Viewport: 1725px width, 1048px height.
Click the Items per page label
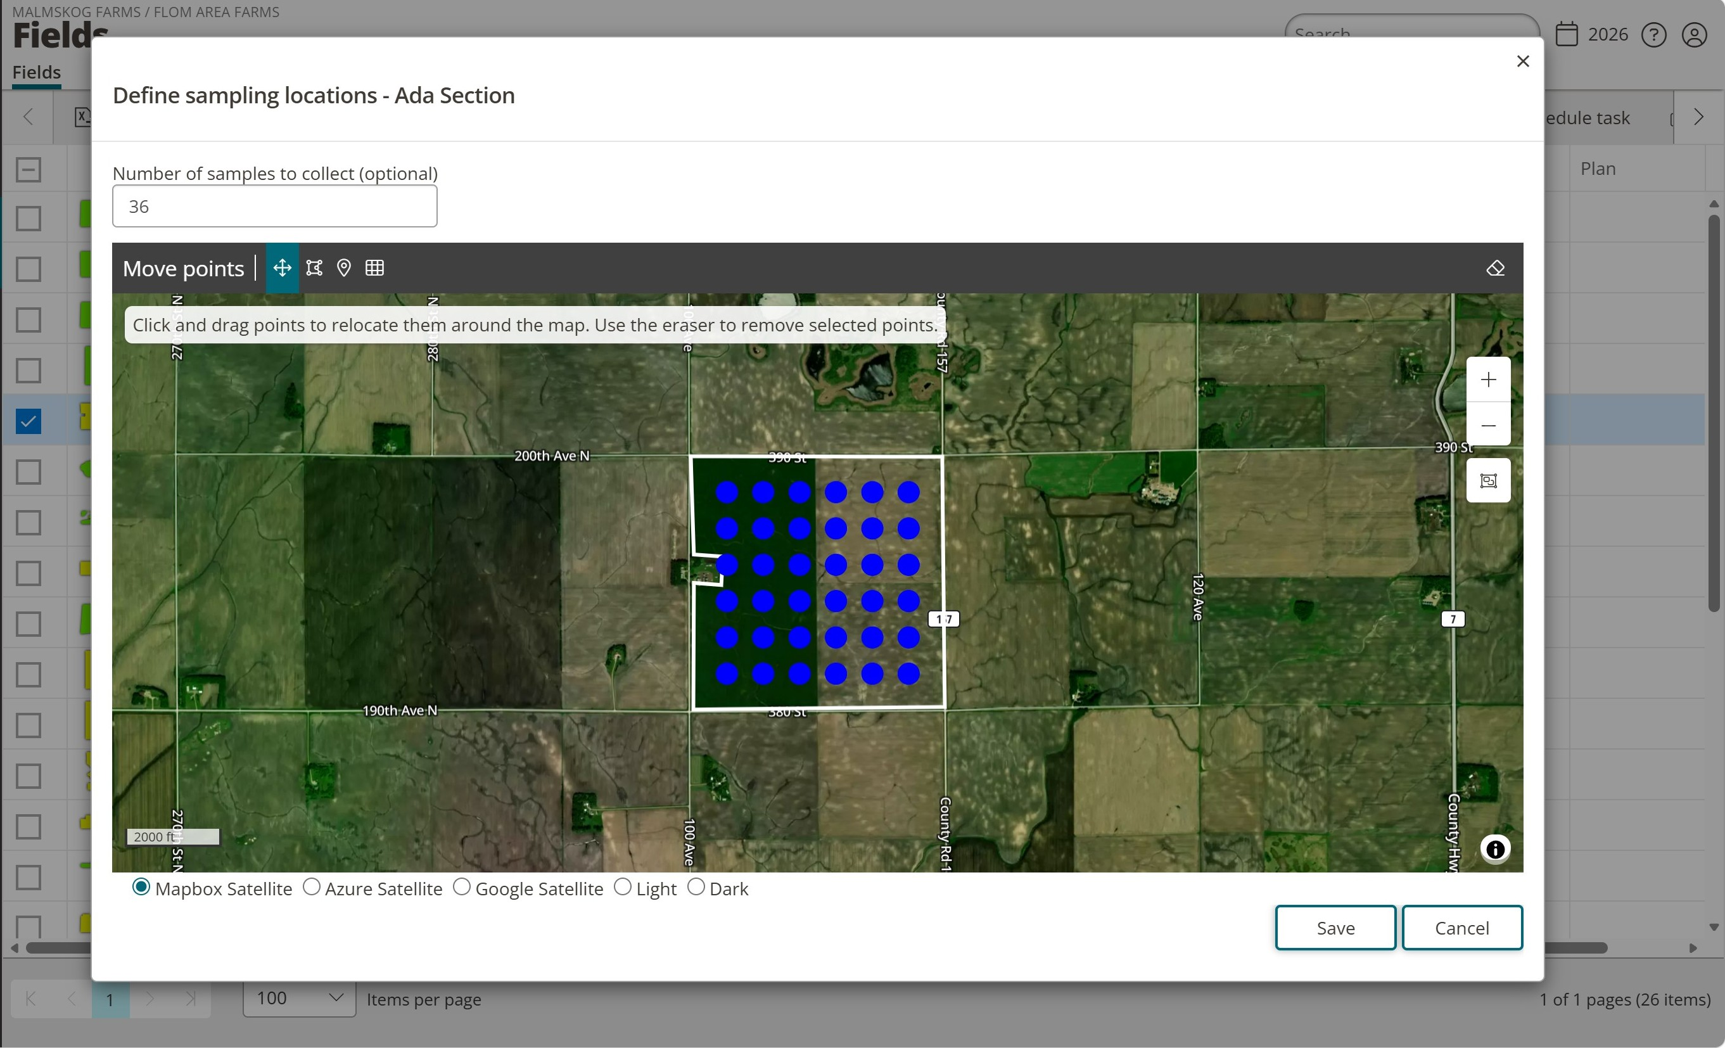[x=424, y=1000]
